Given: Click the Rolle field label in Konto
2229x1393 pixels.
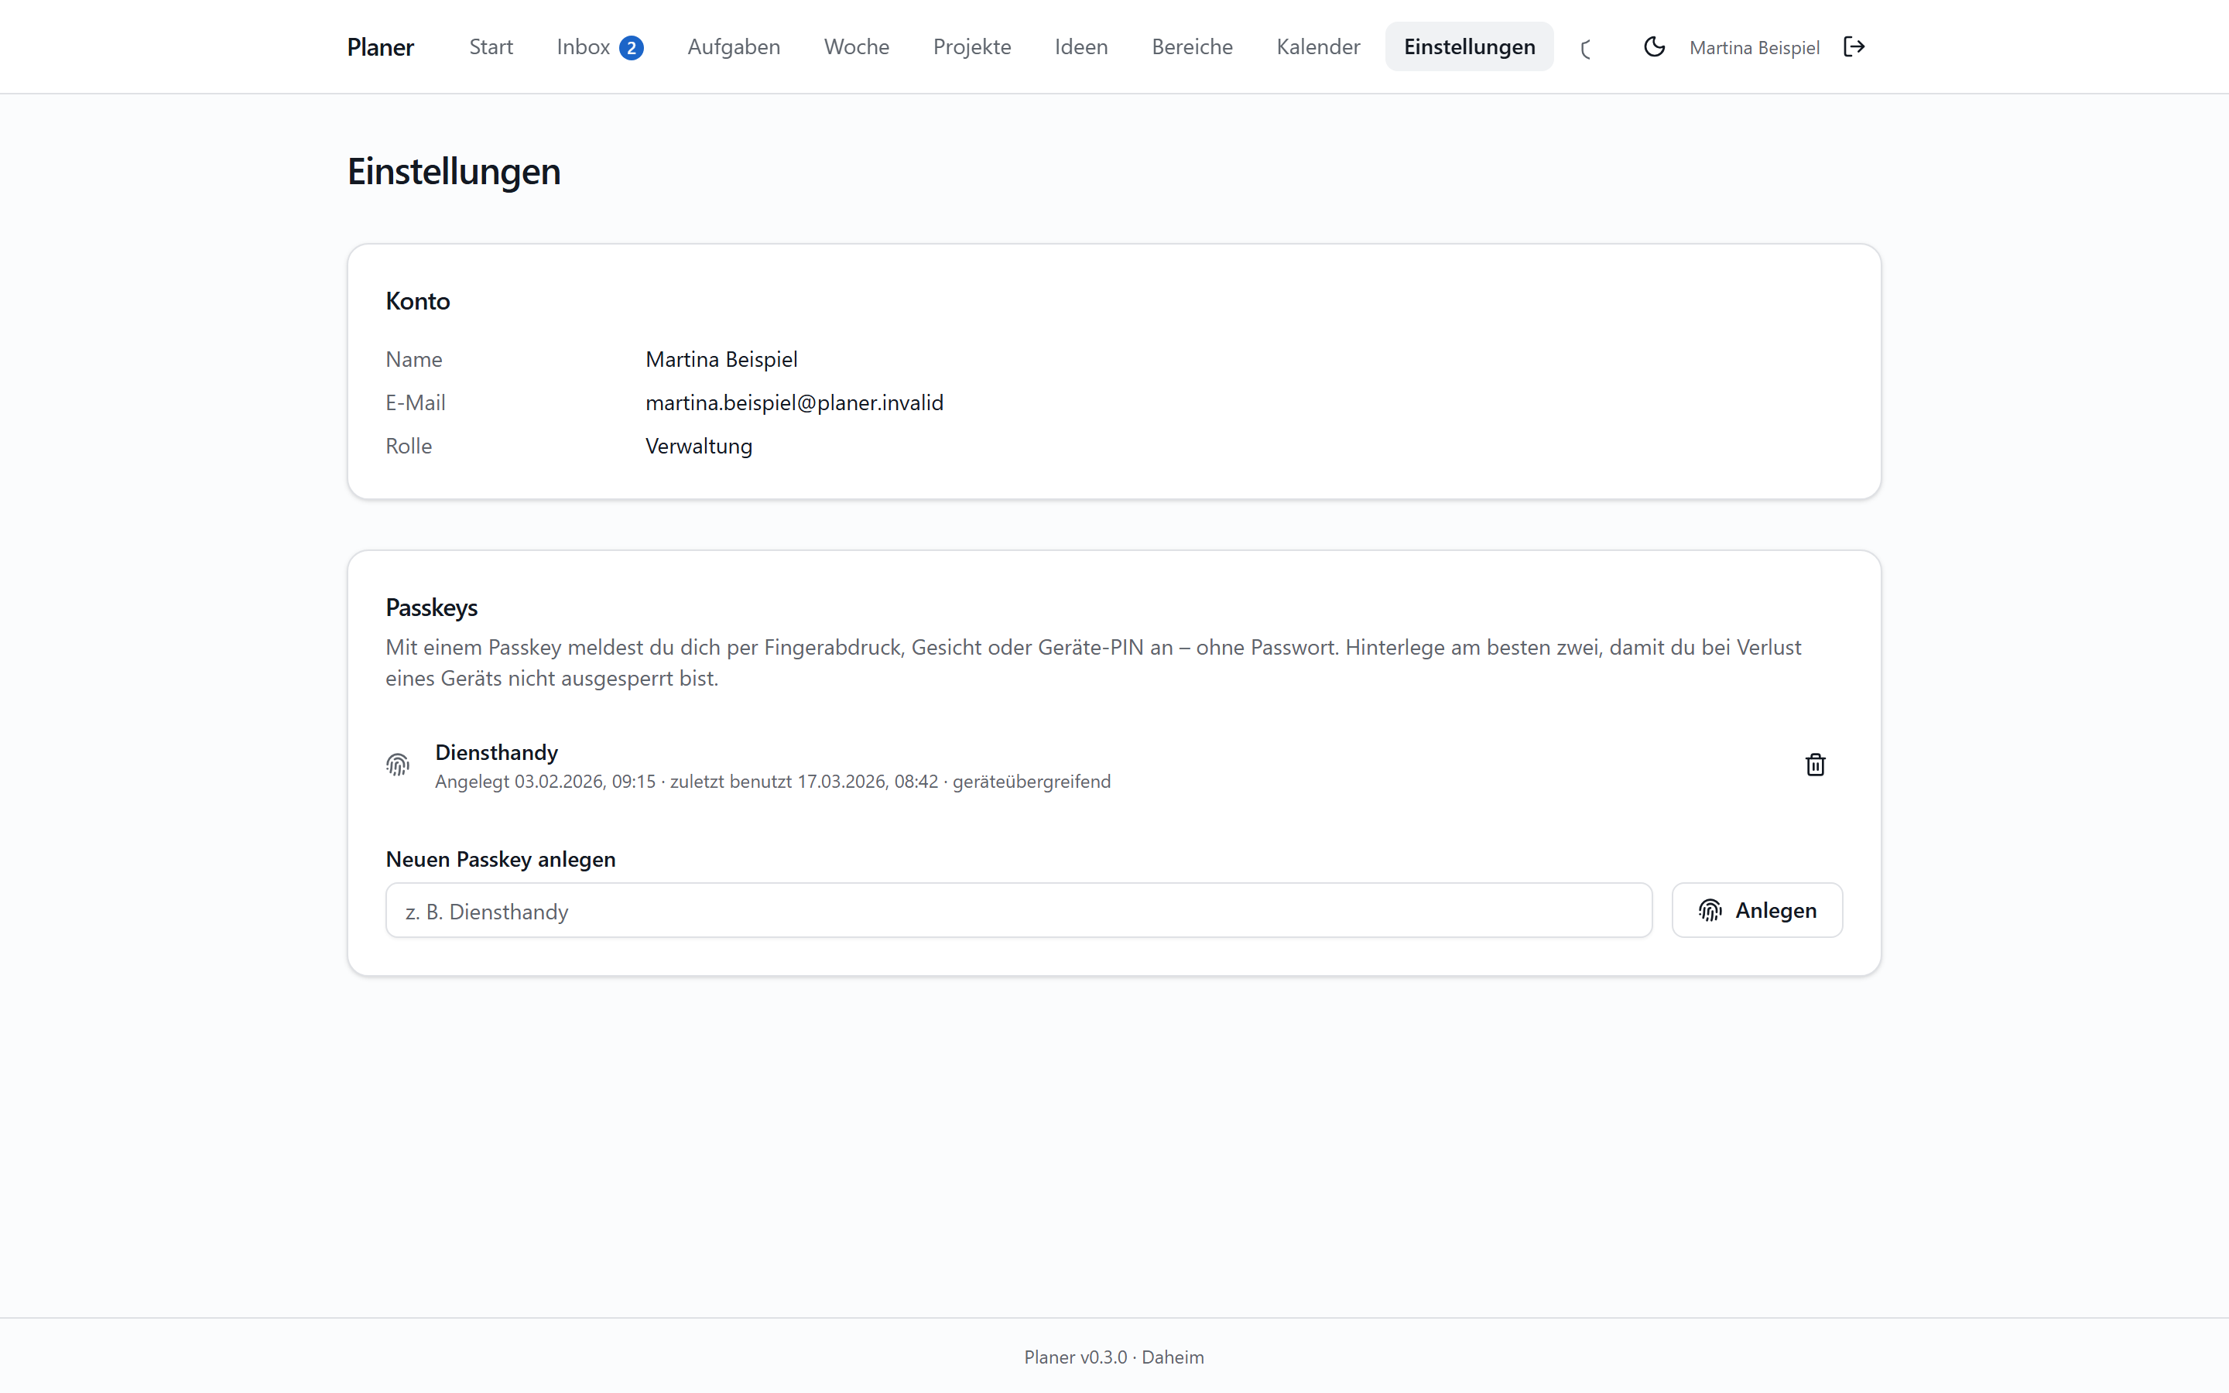Looking at the screenshot, I should (x=409, y=446).
